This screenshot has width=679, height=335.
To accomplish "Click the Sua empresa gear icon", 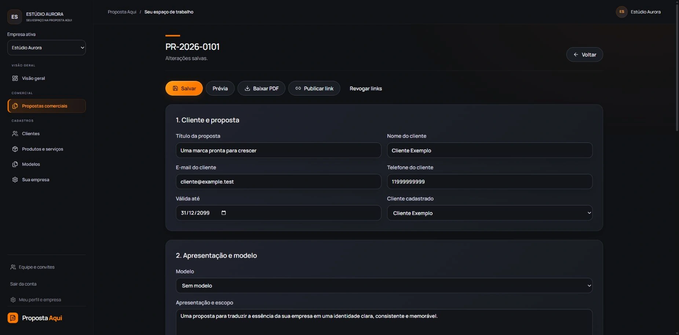I will [x=15, y=180].
